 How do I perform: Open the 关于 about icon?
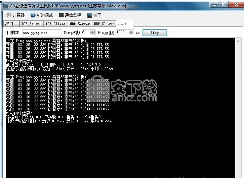(89, 15)
